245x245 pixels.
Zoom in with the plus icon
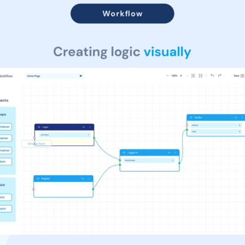pos(181,76)
